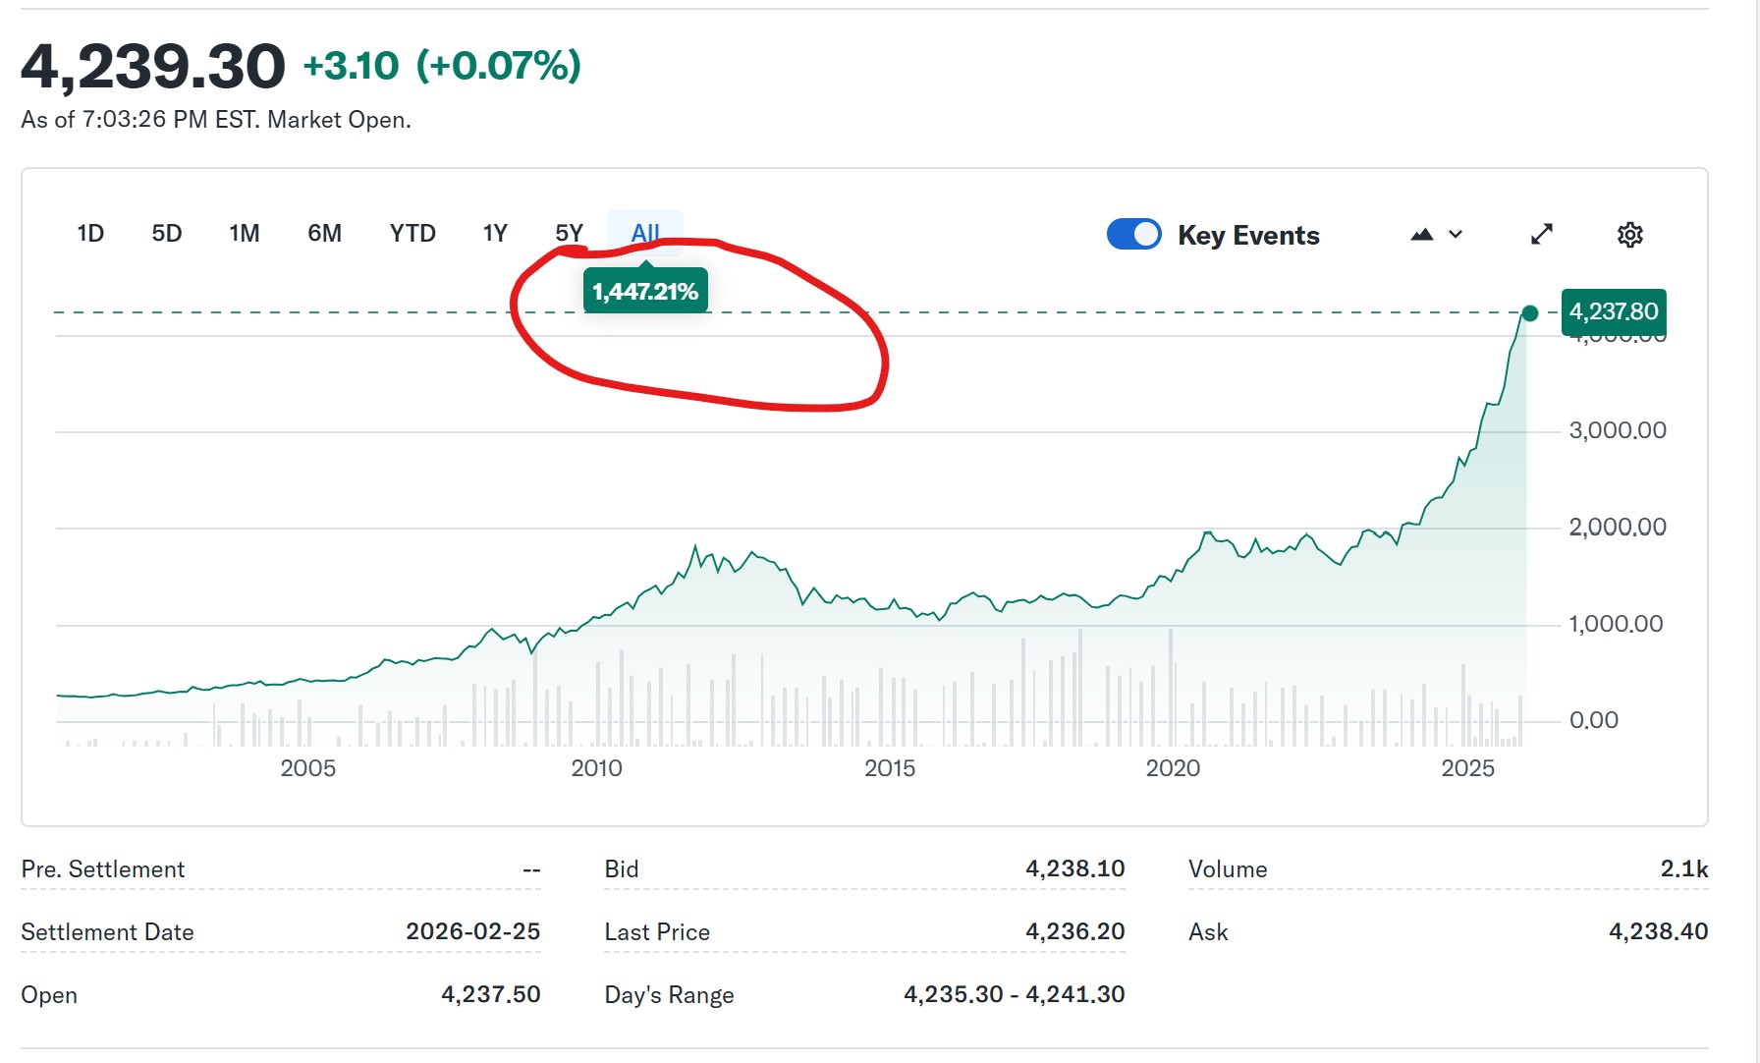Click the 2005 x-axis label
The height and width of the screenshot is (1063, 1760).
(x=308, y=768)
